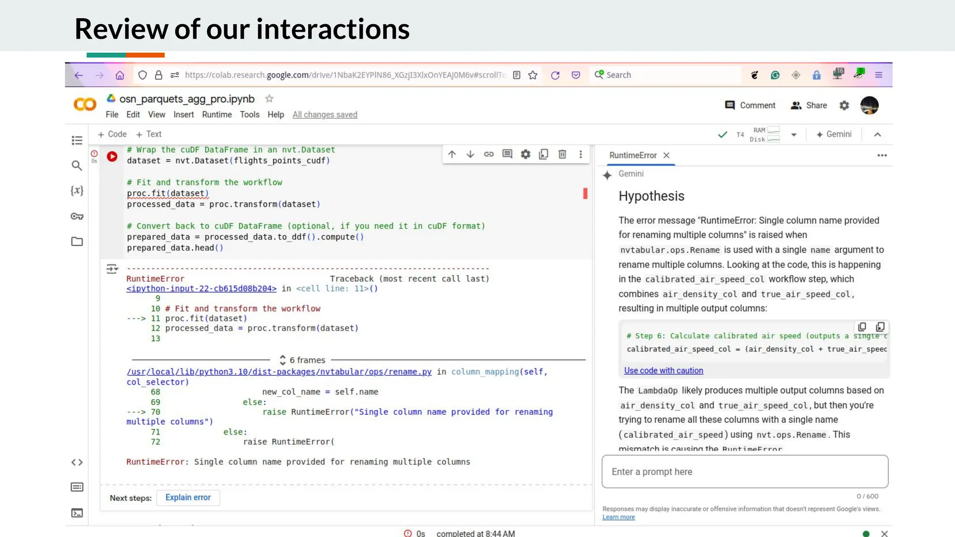Add a comment to the cell

tap(507, 154)
